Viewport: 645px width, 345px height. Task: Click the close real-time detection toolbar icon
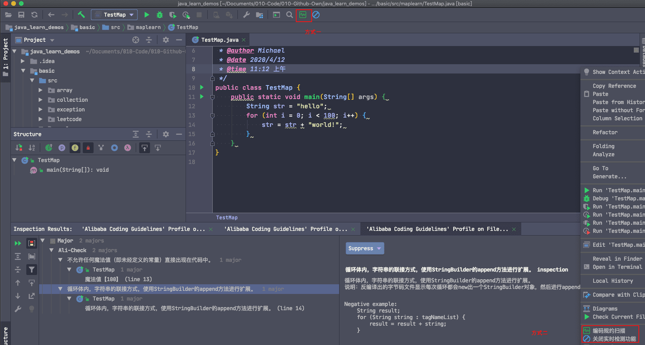(x=316, y=15)
